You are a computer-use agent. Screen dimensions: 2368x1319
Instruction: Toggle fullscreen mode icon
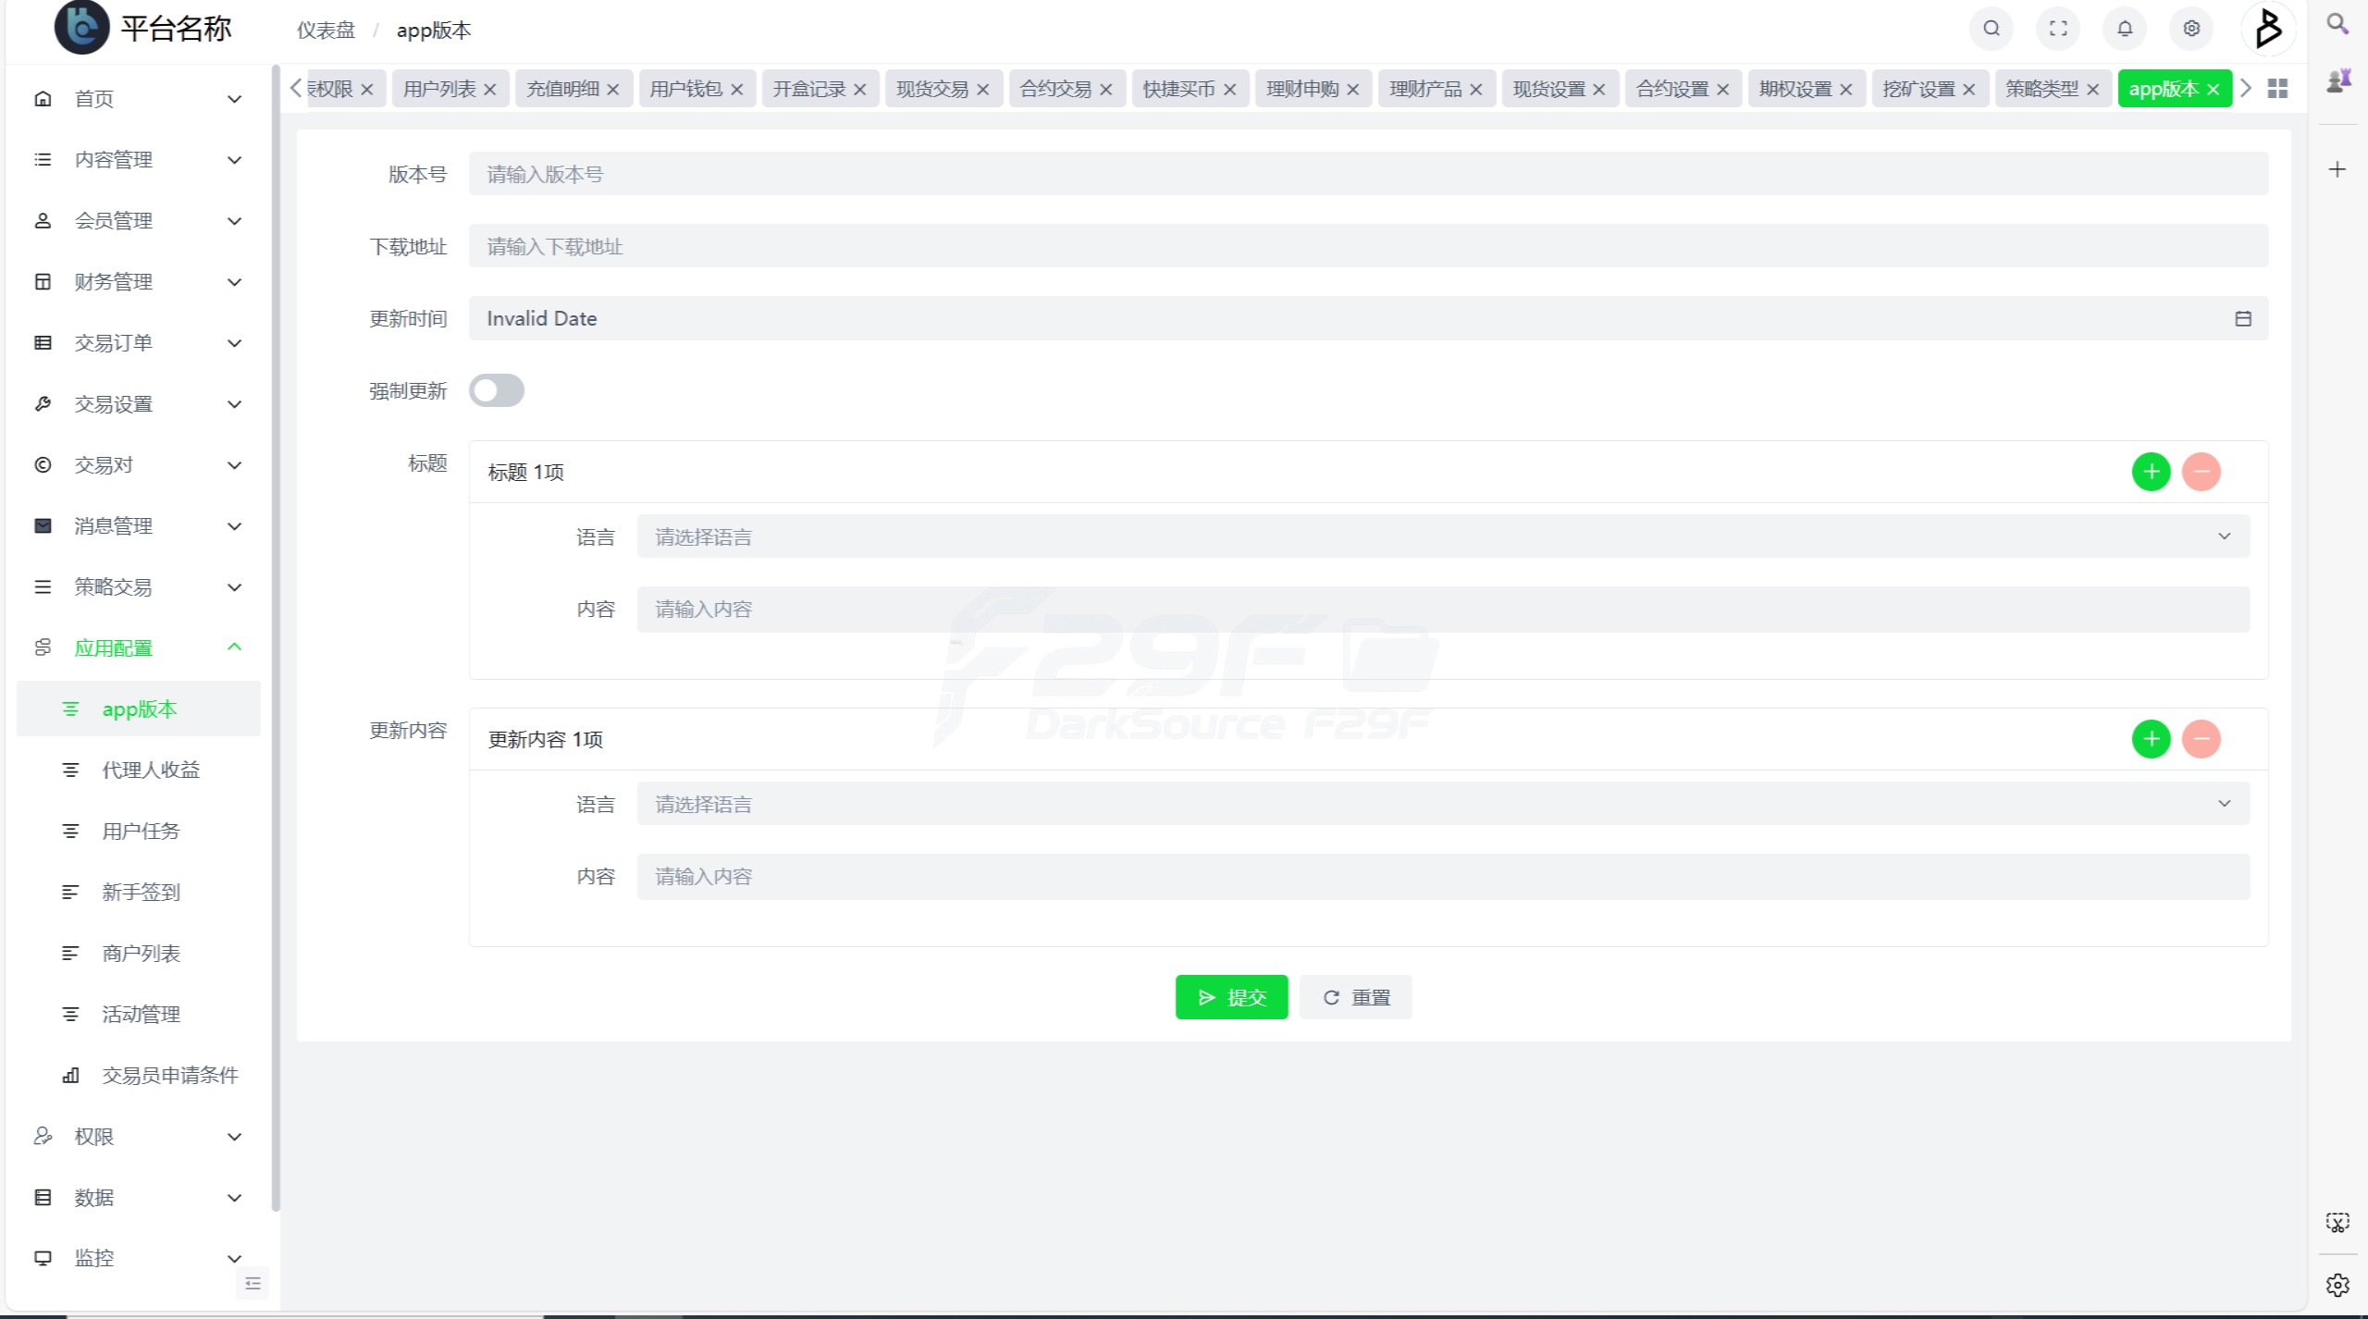click(x=2057, y=29)
